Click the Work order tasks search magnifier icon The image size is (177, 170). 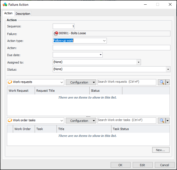161,120
